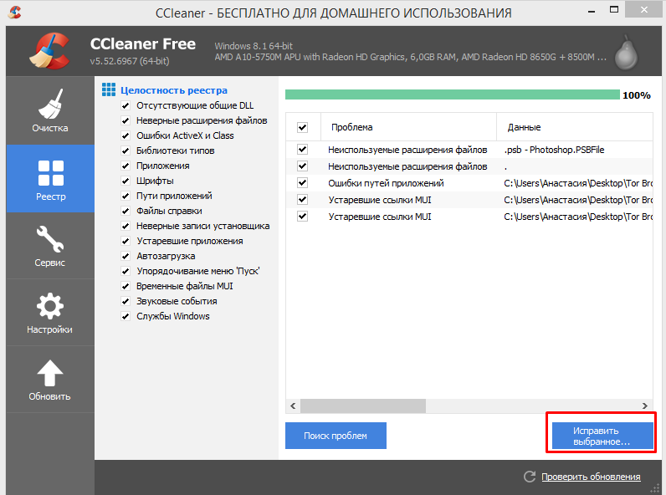Viewport: 666px width, 495px height.
Task: Click the scan progress bar at 100%
Action: [x=453, y=94]
